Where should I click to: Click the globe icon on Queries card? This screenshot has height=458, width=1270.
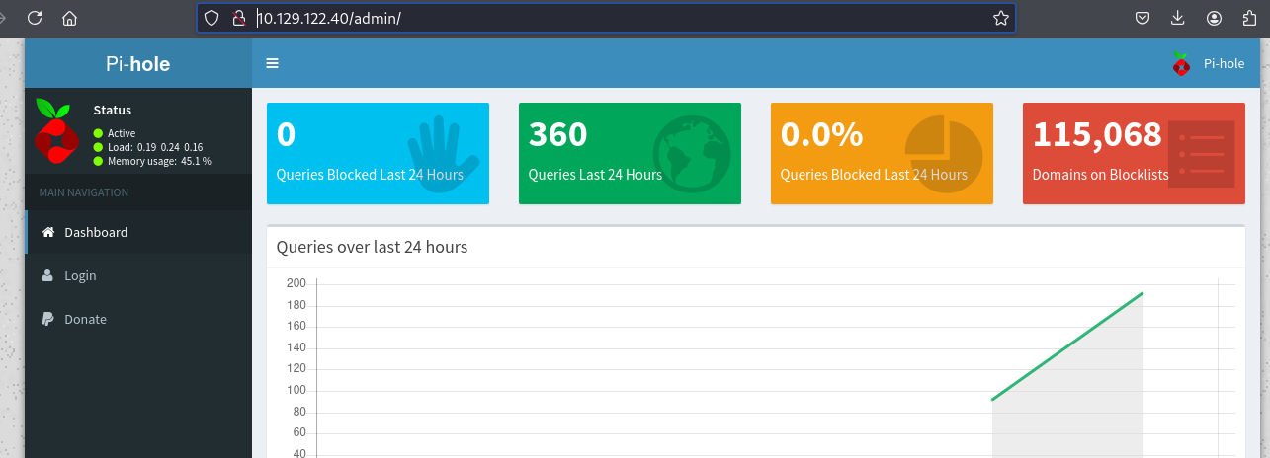click(x=692, y=153)
